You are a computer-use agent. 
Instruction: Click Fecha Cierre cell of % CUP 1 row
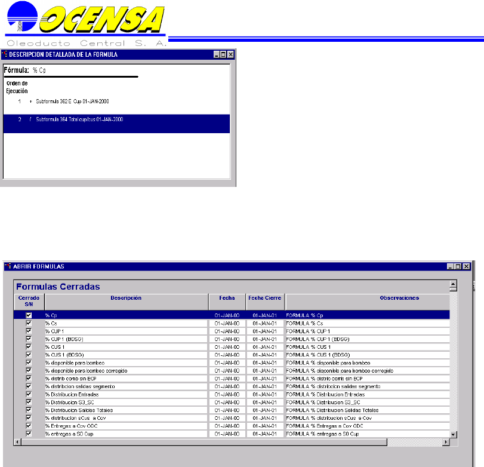point(265,331)
